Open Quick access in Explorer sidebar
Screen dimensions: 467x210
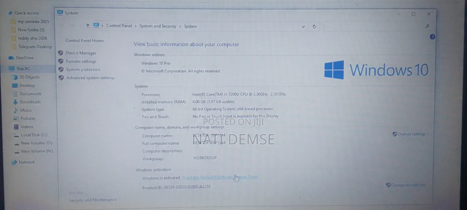(27, 13)
